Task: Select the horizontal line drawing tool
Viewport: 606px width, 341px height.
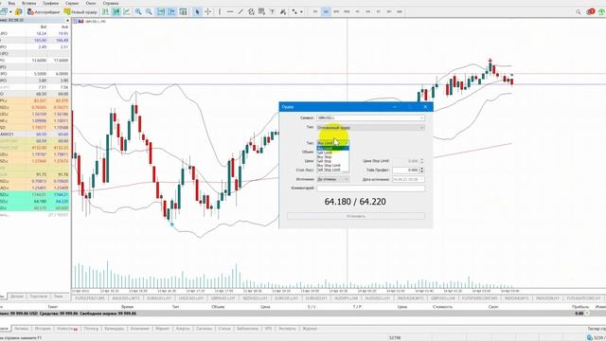Action: pos(230,12)
